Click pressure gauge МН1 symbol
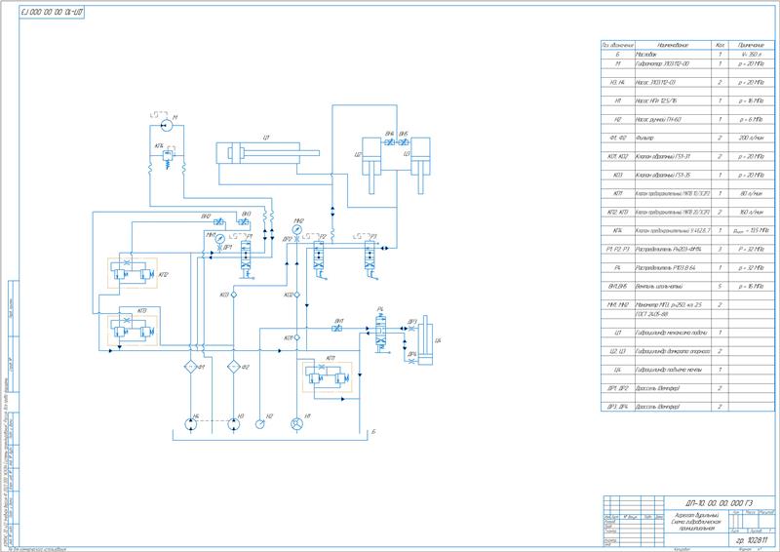Viewport: 780px width, 552px height. [220, 239]
